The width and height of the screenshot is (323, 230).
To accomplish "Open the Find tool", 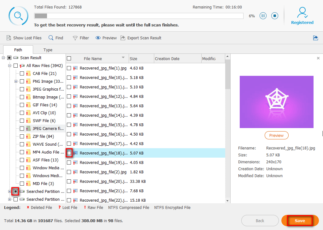I will 56,38.
